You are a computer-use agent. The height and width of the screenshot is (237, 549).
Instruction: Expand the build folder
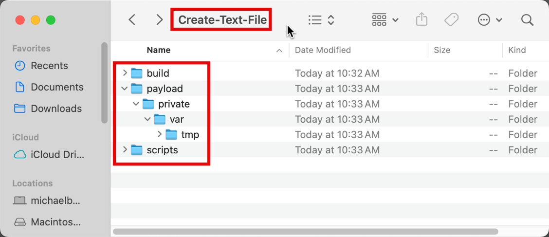pos(125,73)
